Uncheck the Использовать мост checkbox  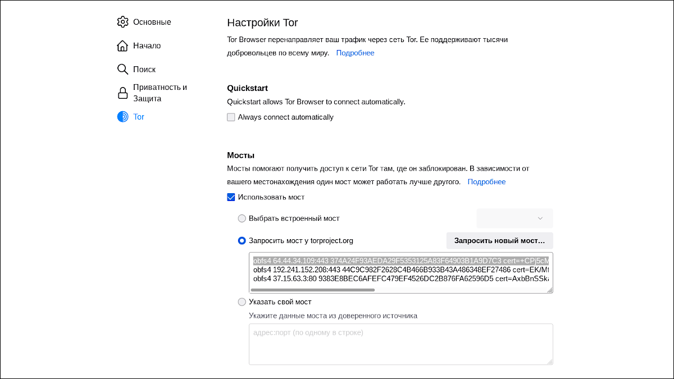pyautogui.click(x=231, y=197)
